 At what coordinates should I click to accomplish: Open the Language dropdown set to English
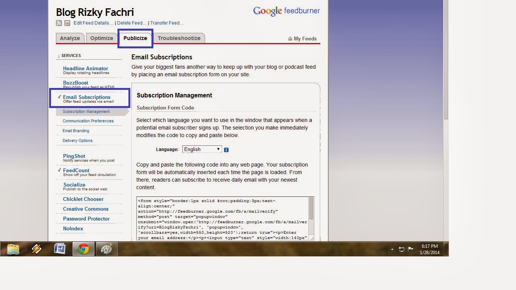click(202, 149)
